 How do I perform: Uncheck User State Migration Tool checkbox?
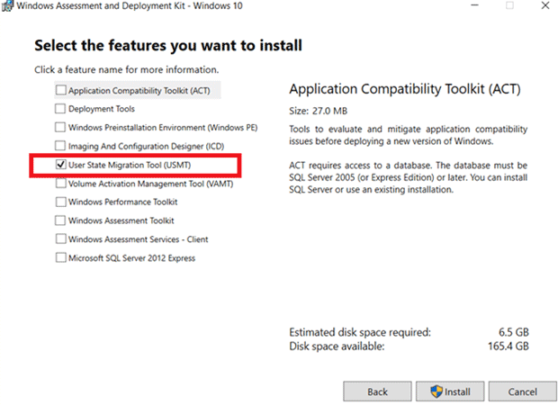click(x=61, y=165)
